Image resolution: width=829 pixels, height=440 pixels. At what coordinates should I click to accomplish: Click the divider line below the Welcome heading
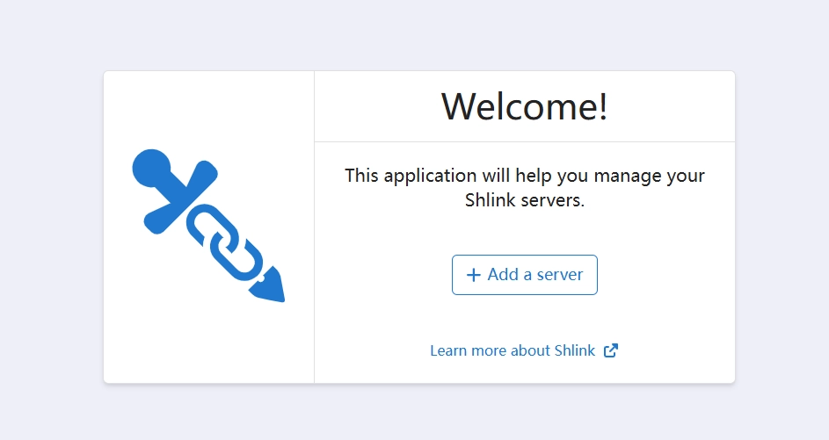pyautogui.click(x=524, y=141)
